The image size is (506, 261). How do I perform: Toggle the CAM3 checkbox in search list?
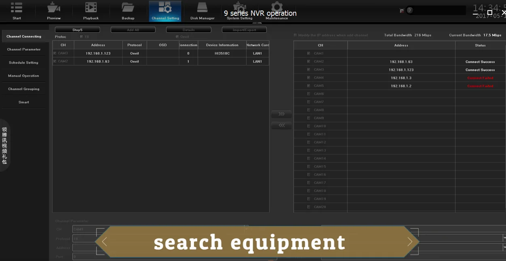coord(55,53)
